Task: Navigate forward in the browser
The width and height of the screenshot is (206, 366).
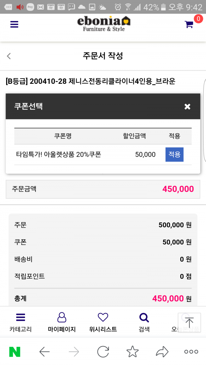Action: 74,352
